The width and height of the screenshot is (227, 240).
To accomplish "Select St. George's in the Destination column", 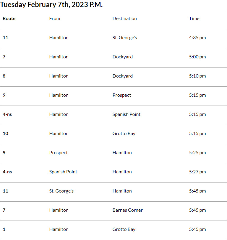I will pyautogui.click(x=124, y=37).
